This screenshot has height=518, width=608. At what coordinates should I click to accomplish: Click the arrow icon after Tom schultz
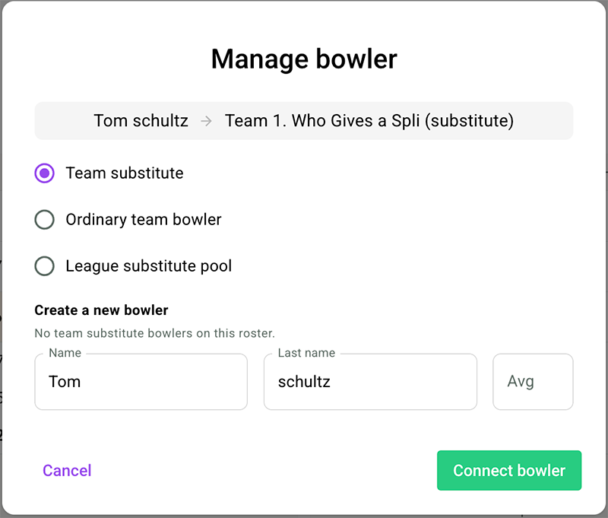coord(206,121)
